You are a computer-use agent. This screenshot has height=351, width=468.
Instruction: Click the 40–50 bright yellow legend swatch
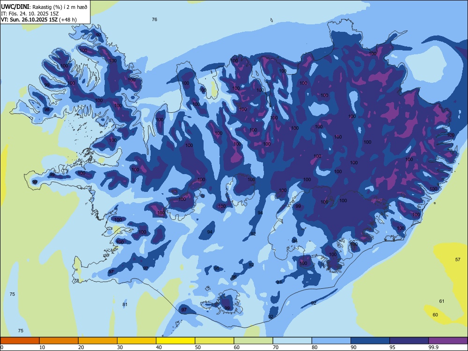click(x=175, y=341)
